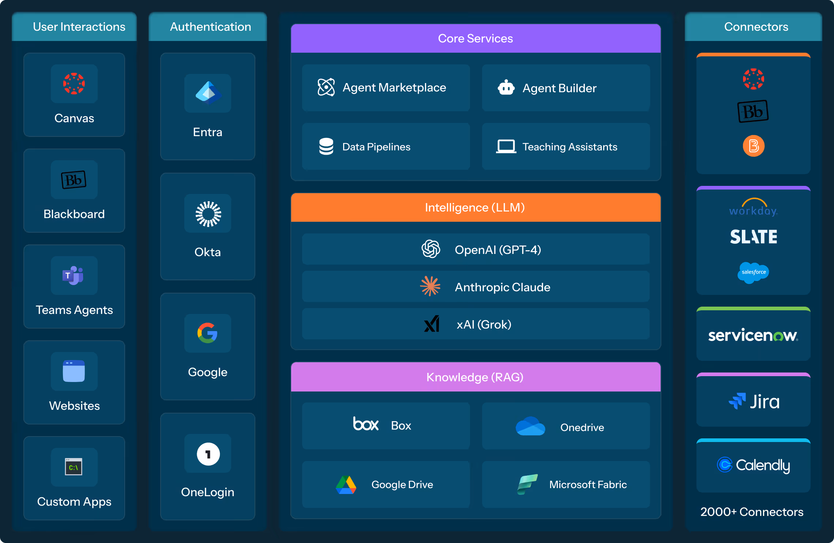Open the Agent Builder tile
This screenshot has width=834, height=543.
coord(566,88)
